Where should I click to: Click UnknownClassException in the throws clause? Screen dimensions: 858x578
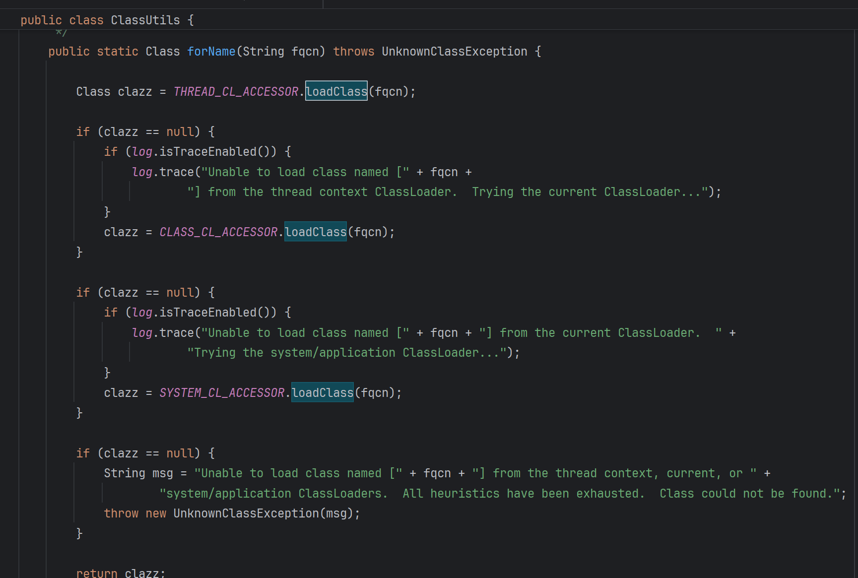[x=454, y=52]
